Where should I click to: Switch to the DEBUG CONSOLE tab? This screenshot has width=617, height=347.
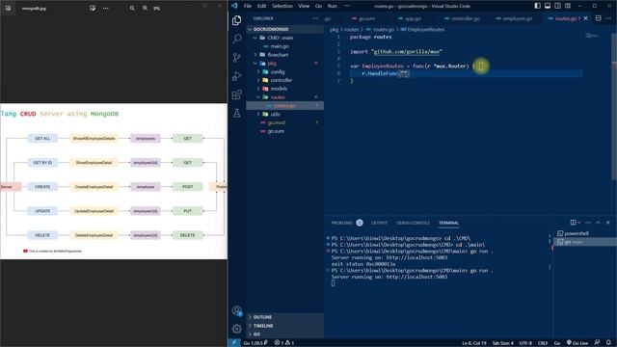(x=413, y=223)
